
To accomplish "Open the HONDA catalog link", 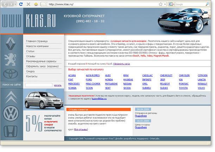I will 109,80.
